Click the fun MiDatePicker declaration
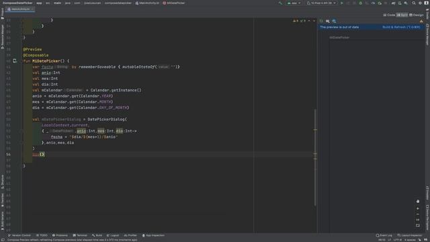The image size is (430, 242). pos(46,61)
